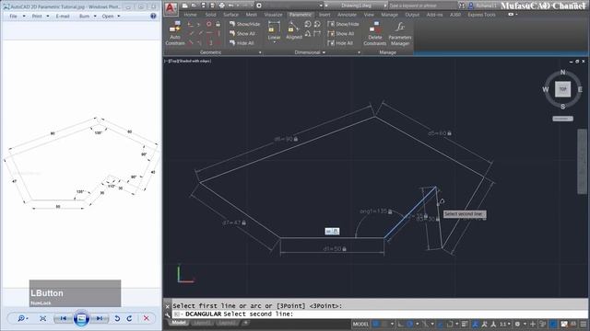The width and height of the screenshot is (590, 331).
Task: Click the New file quick access icon
Action: (x=184, y=6)
